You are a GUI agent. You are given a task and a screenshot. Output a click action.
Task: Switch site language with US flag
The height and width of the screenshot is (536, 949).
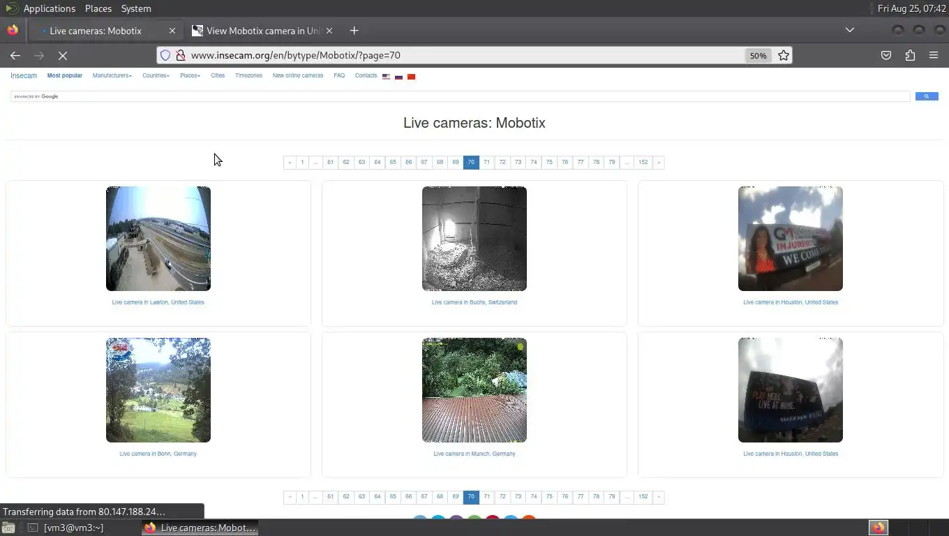[x=386, y=77]
